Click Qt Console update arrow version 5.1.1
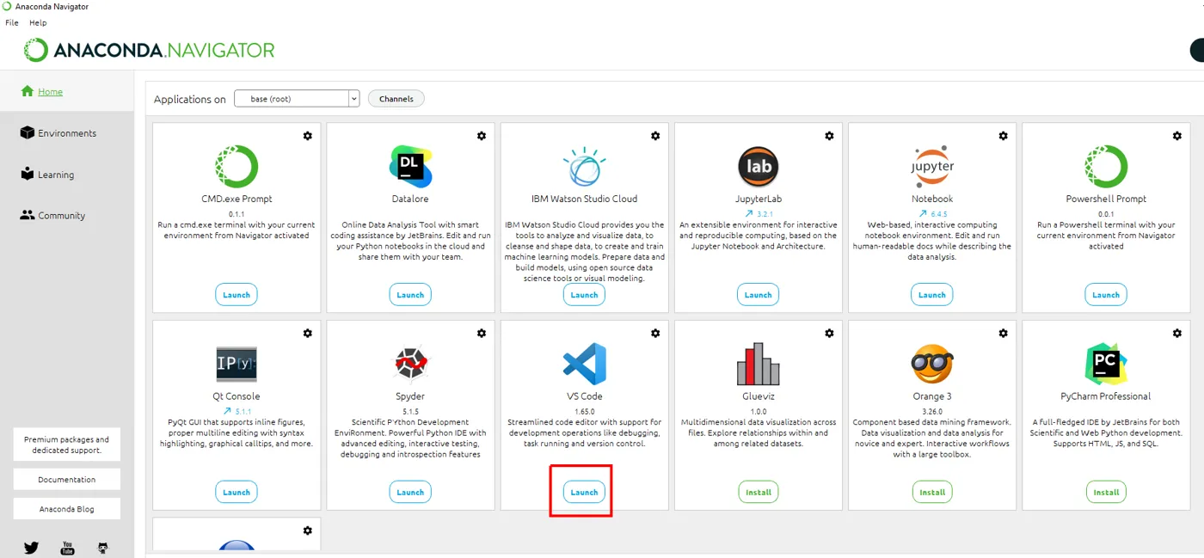 pyautogui.click(x=236, y=411)
